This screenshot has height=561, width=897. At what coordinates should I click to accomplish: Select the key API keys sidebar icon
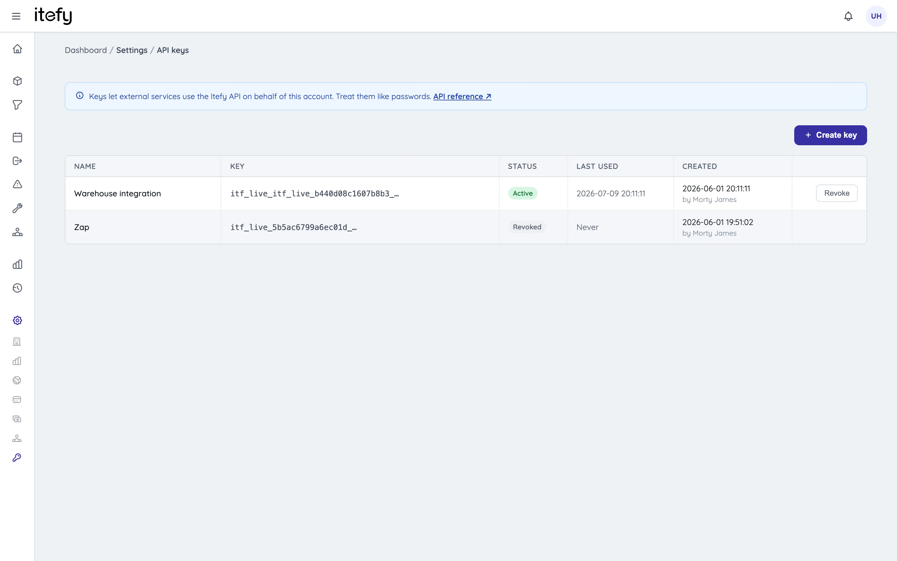tap(17, 458)
